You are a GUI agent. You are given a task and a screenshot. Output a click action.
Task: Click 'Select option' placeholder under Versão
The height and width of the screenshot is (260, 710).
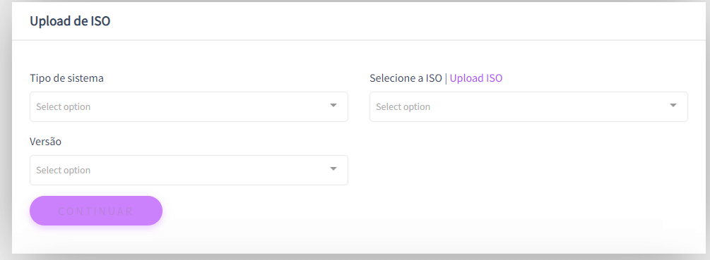(x=64, y=171)
